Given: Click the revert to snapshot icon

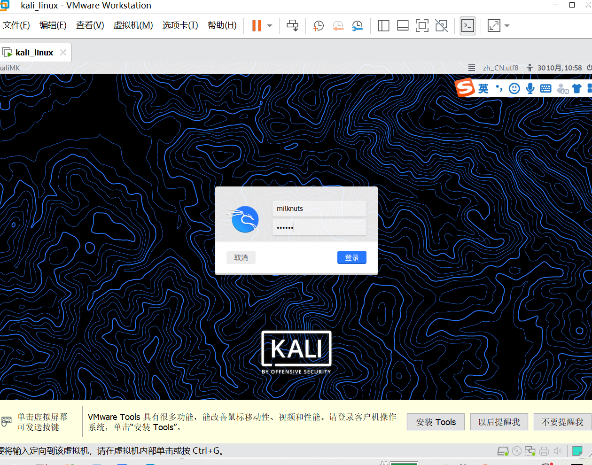Looking at the screenshot, I should click(x=338, y=26).
